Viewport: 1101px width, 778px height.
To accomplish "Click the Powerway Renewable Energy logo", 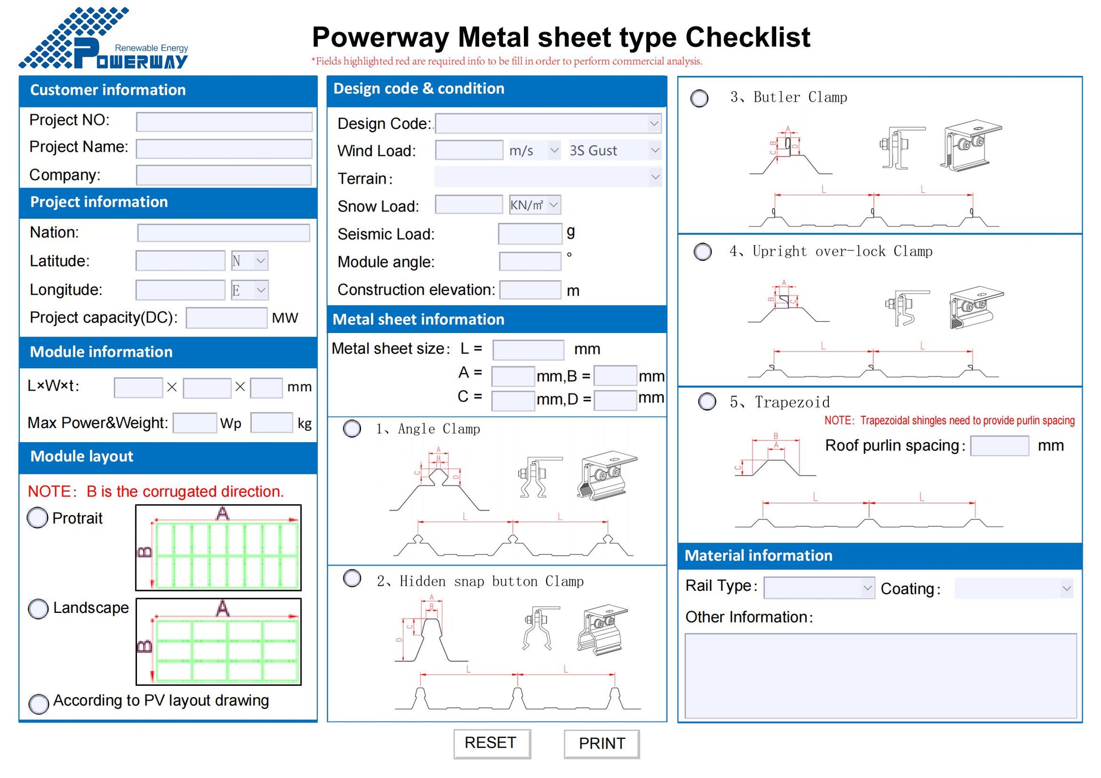I will coord(103,38).
